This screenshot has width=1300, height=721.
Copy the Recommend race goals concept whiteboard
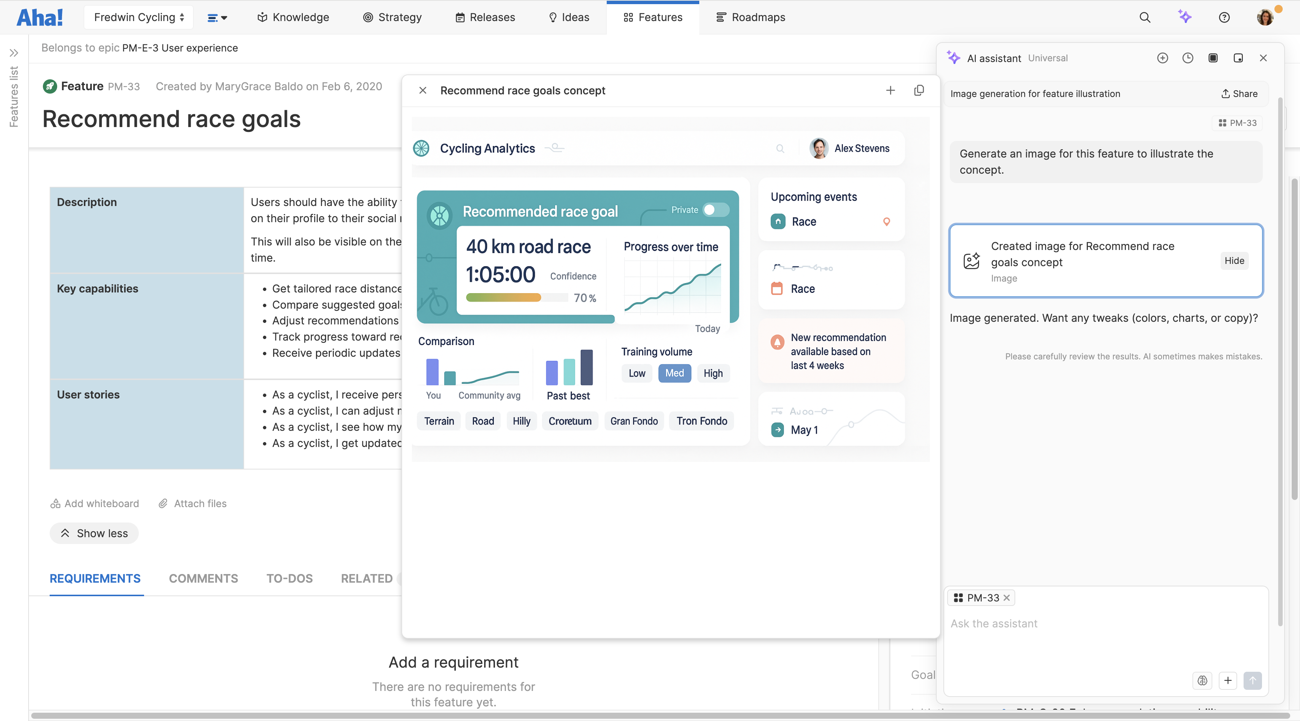pyautogui.click(x=919, y=91)
